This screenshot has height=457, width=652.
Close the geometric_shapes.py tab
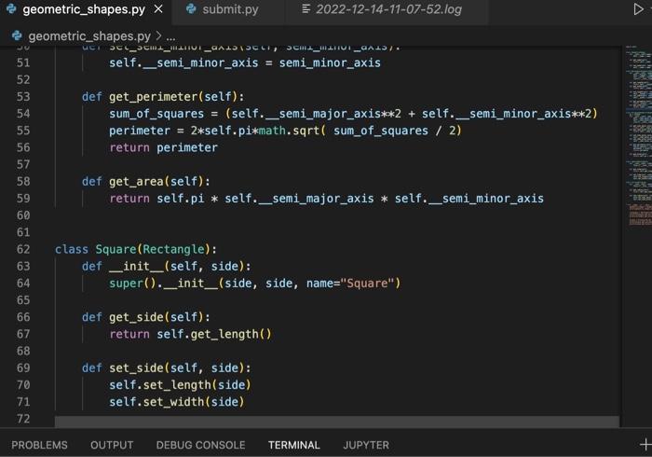pos(158,8)
